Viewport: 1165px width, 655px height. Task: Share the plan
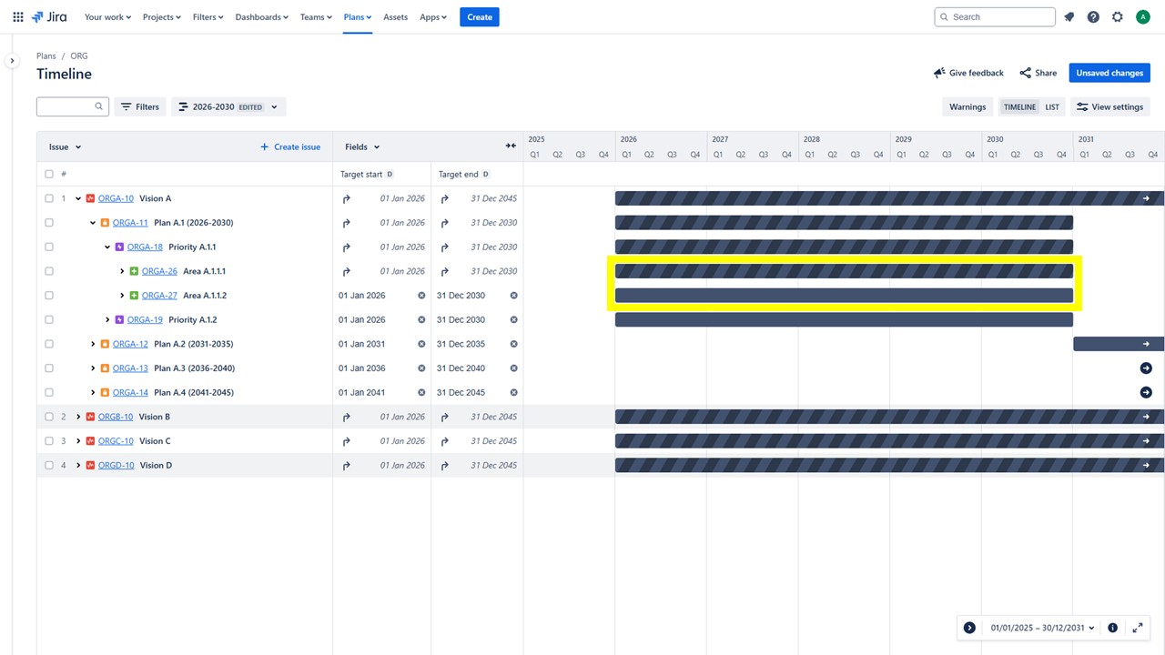(1038, 73)
